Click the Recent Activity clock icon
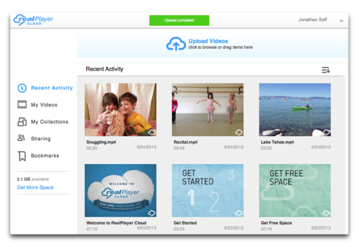This screenshot has height=247, width=359. coord(22,88)
